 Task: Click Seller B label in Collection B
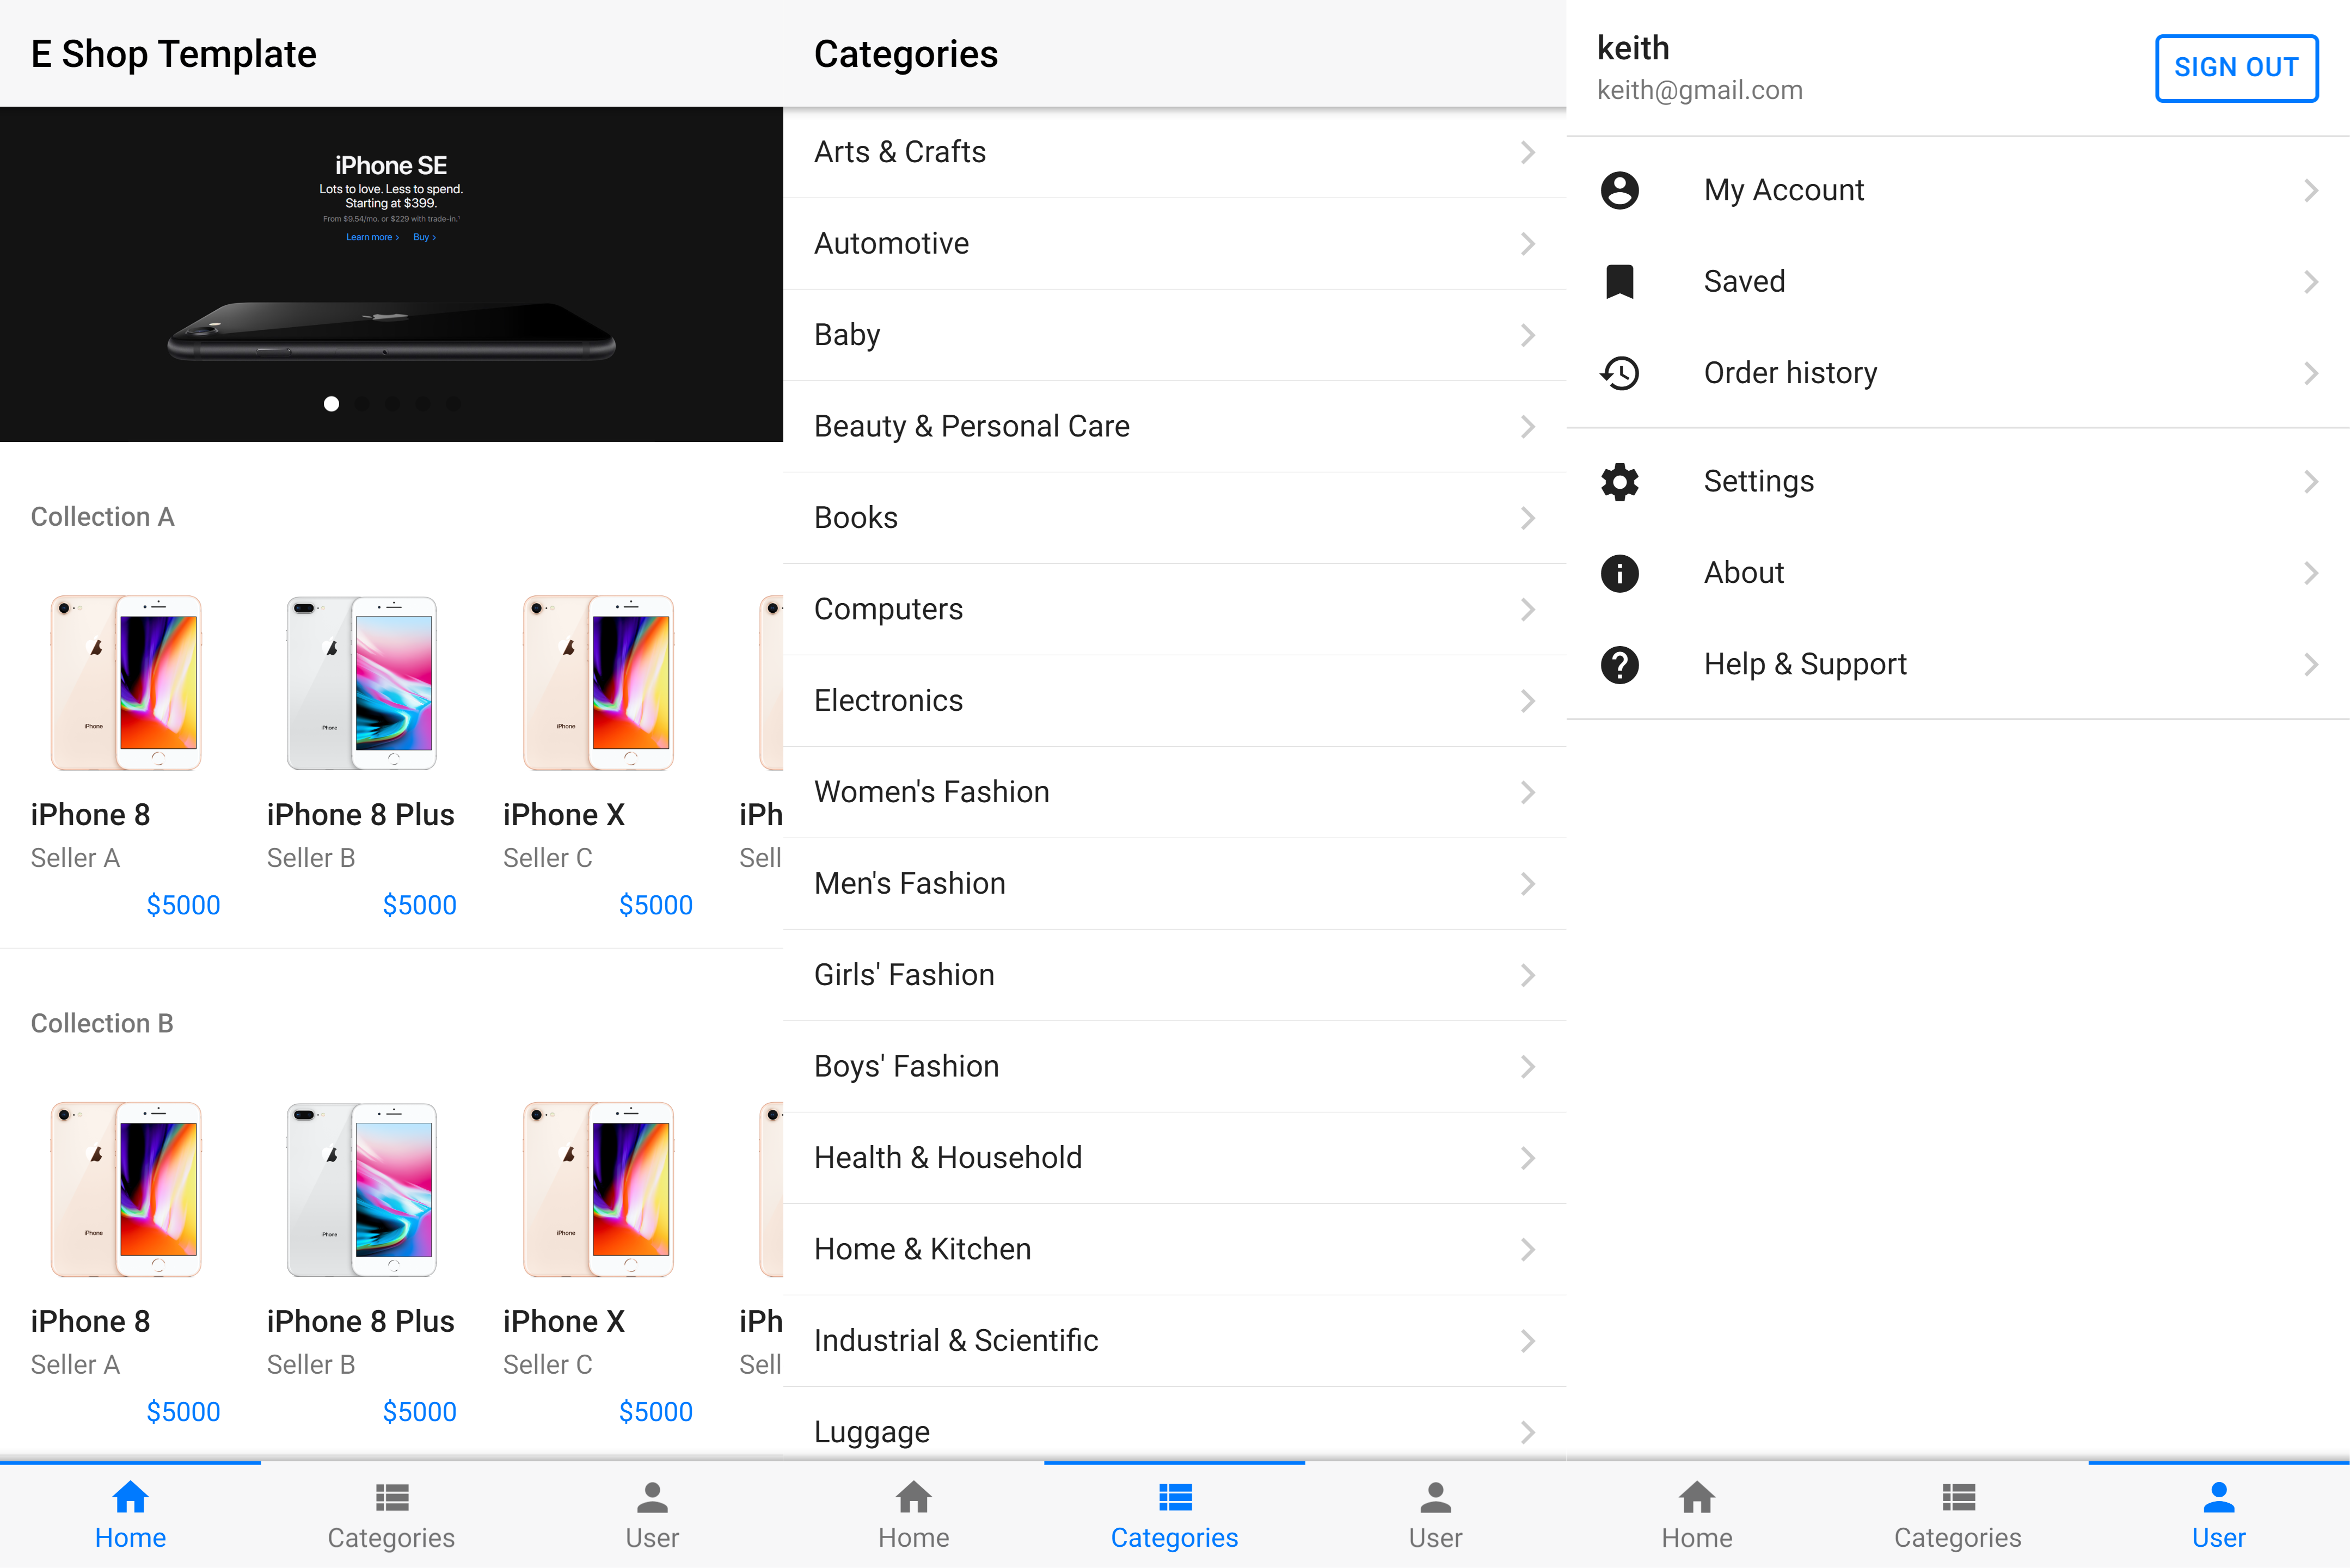[311, 1365]
